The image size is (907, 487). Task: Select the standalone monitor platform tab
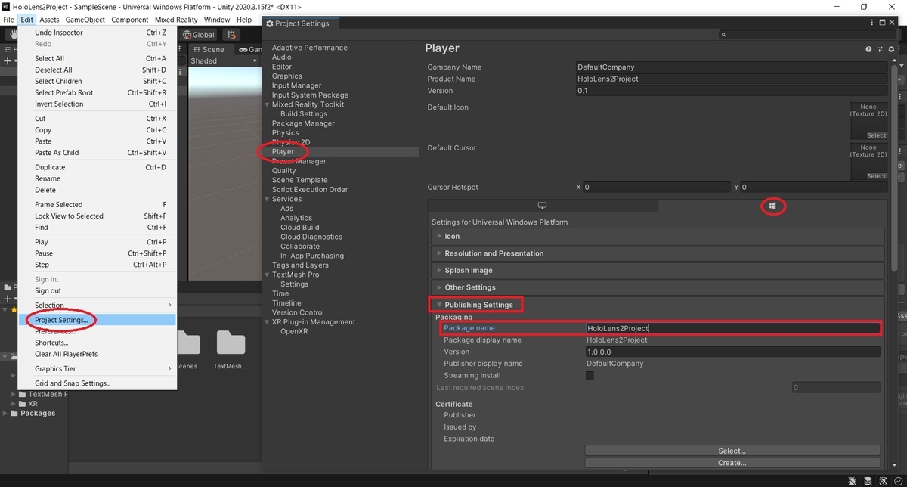point(542,206)
